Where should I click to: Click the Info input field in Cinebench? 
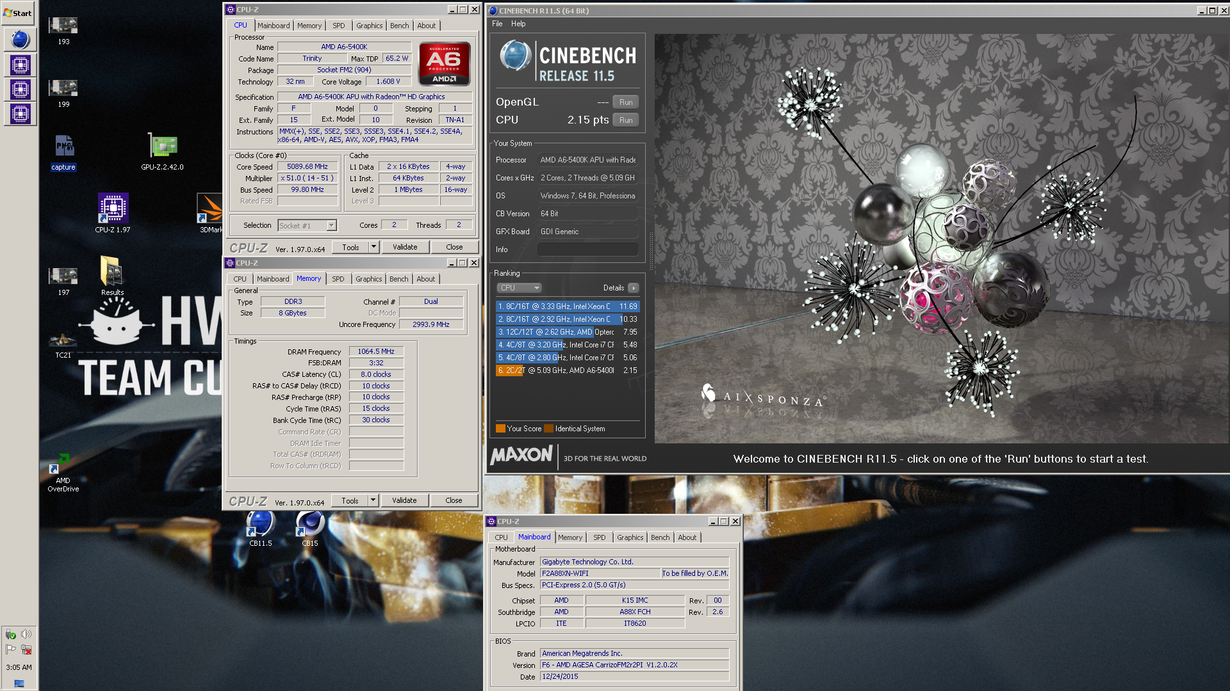tap(587, 250)
